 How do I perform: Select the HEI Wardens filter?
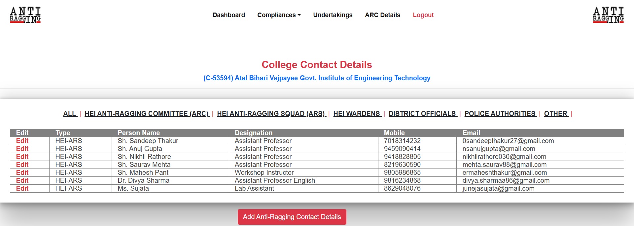pyautogui.click(x=357, y=114)
